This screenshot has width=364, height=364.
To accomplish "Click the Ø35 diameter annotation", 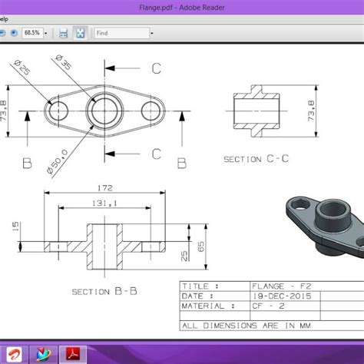I will click(64, 62).
